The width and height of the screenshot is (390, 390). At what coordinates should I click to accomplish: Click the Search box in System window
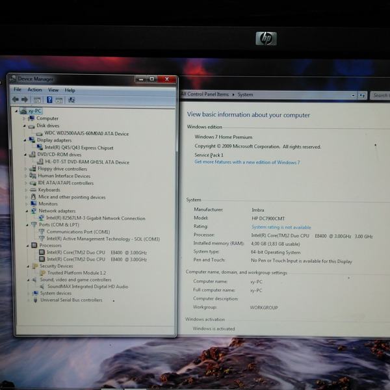point(380,96)
